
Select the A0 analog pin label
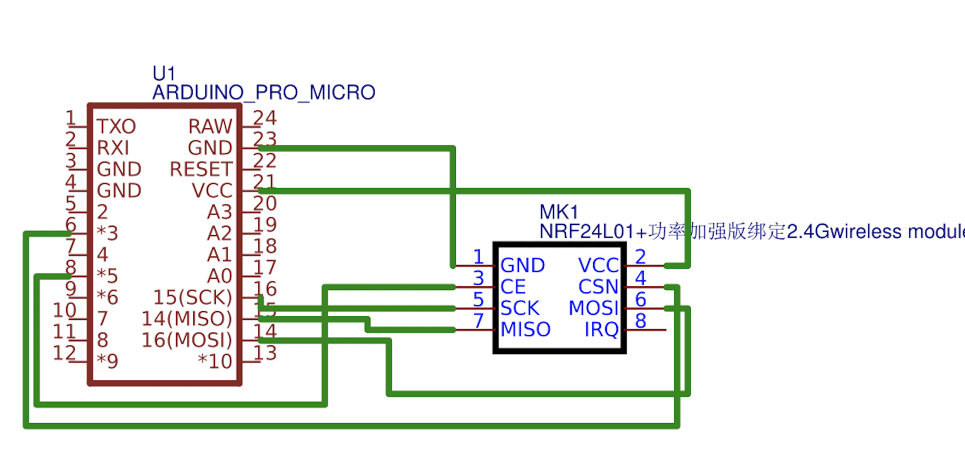pyautogui.click(x=220, y=276)
